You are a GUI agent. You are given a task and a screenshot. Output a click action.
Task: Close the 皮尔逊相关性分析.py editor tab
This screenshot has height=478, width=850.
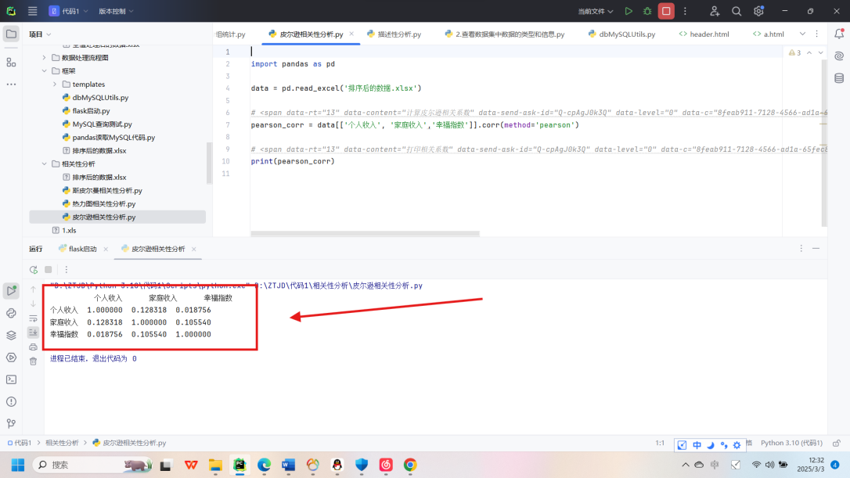tap(351, 34)
